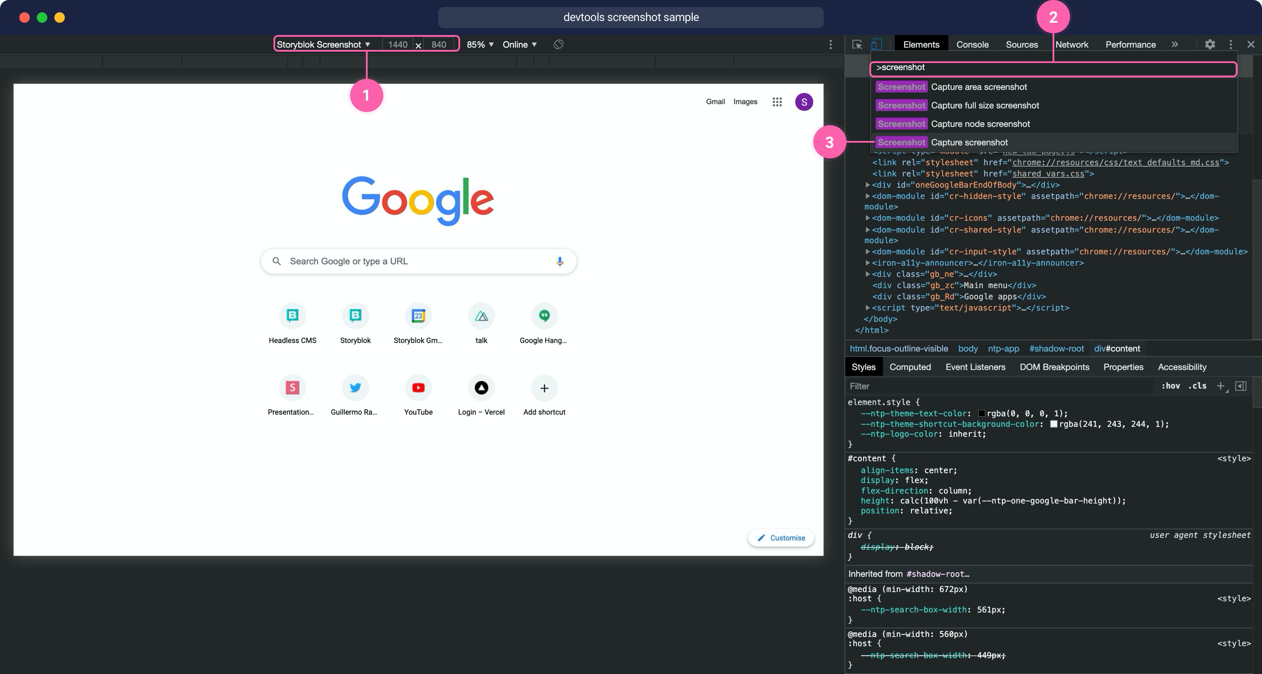Add new style rule plus icon
1262x674 pixels.
pyautogui.click(x=1220, y=386)
